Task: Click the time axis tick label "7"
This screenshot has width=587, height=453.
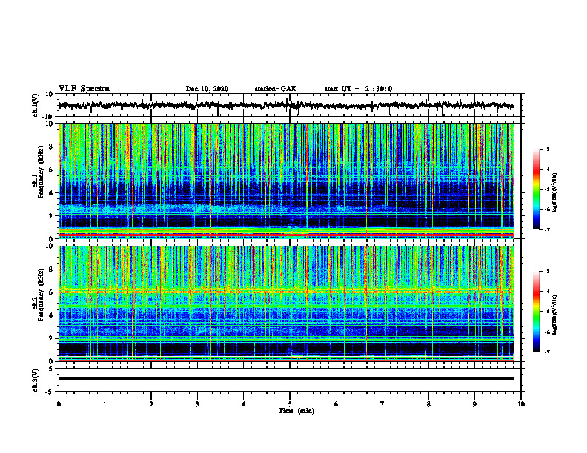Action: tap(382, 404)
